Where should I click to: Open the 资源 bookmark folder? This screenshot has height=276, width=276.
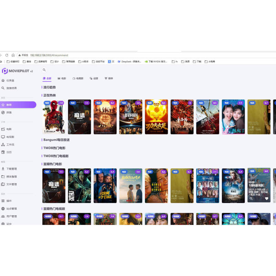[185, 62]
